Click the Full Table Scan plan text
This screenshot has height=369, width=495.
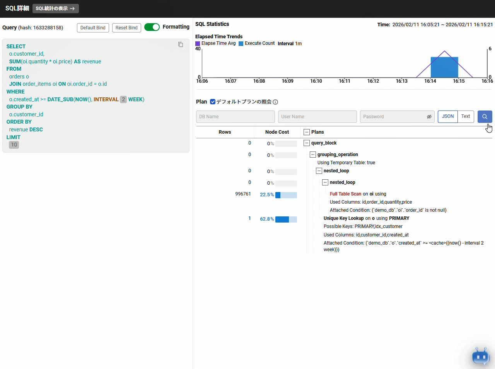(345, 194)
